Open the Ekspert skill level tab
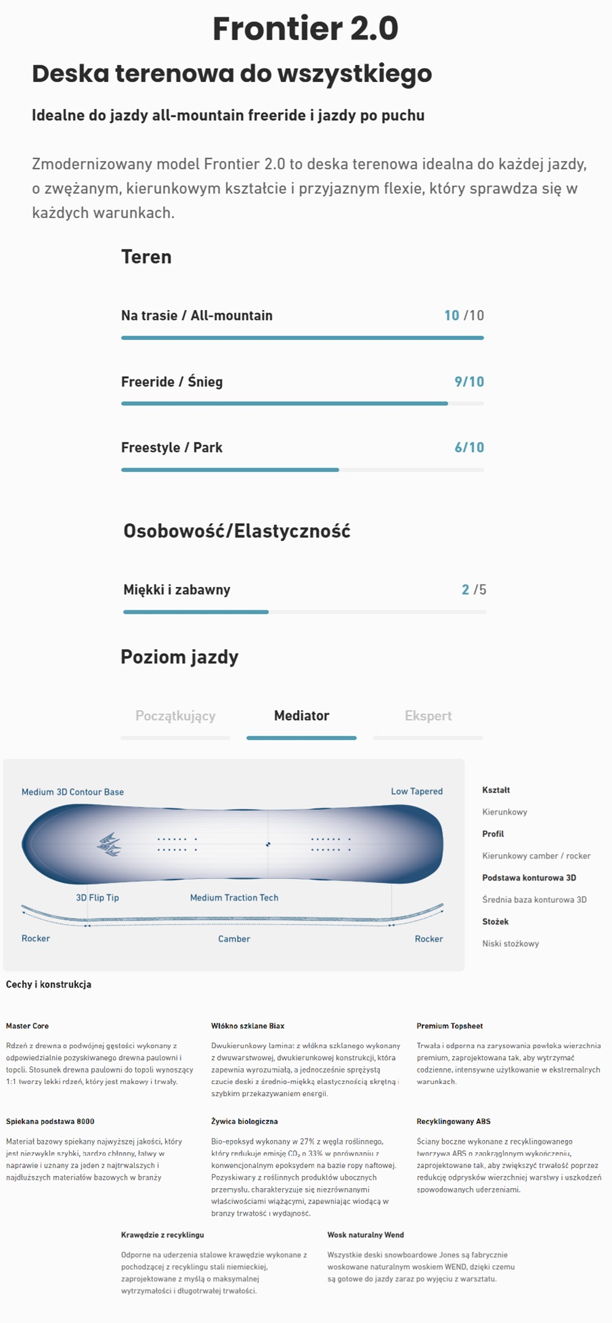This screenshot has width=612, height=1323. click(429, 715)
